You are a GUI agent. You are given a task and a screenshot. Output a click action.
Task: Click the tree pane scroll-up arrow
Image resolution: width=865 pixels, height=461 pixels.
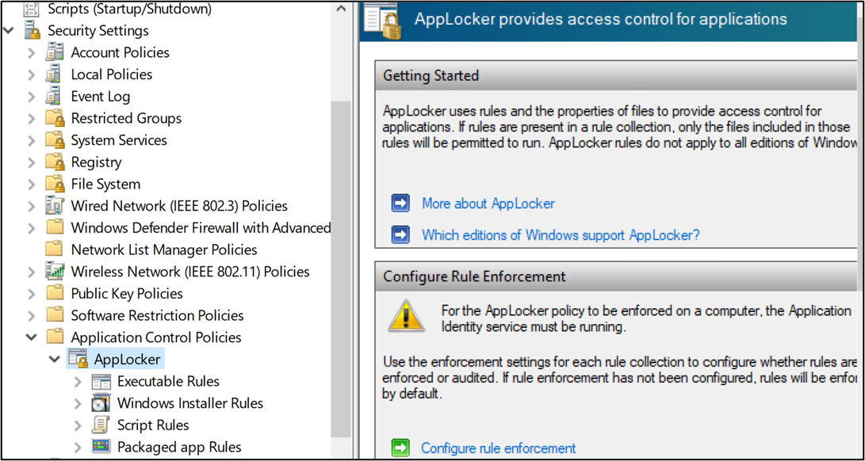point(341,9)
